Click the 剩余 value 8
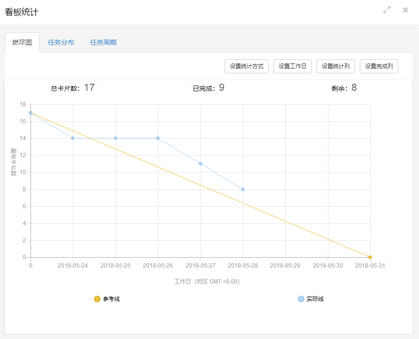The image size is (419, 339). (354, 87)
